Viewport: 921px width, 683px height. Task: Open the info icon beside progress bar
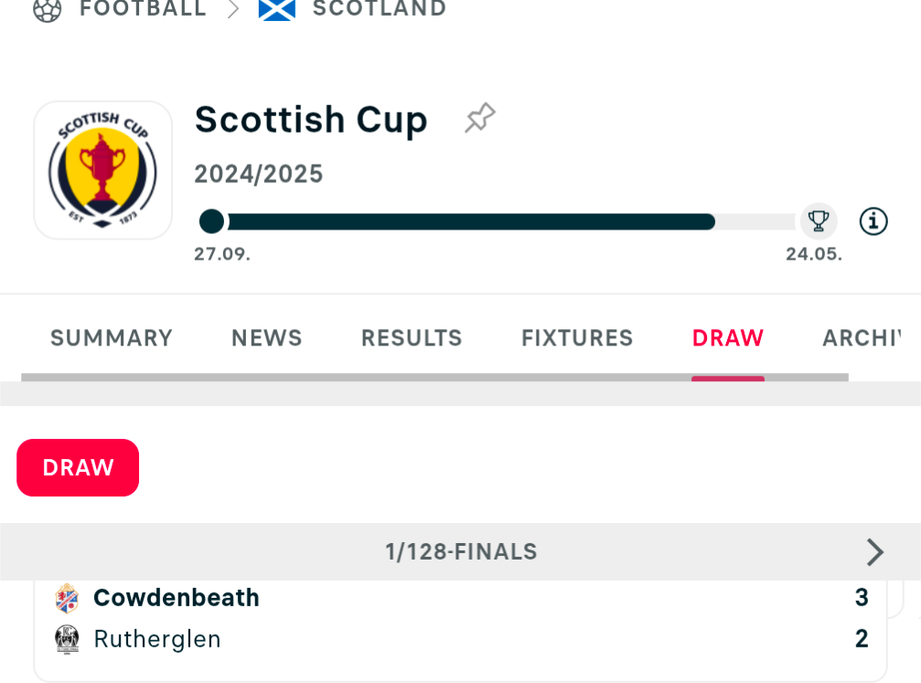coord(873,221)
